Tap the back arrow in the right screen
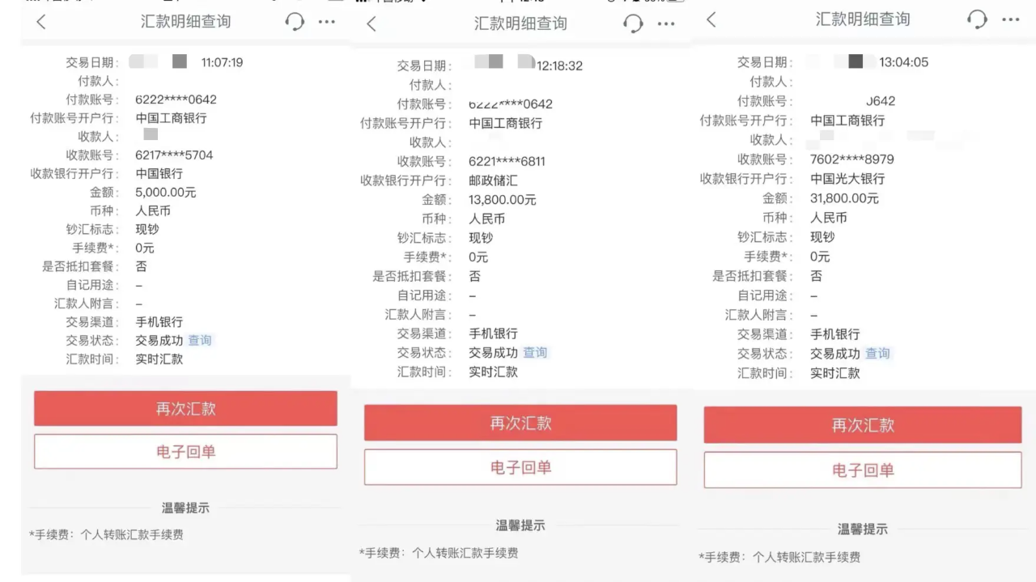 coord(711,19)
